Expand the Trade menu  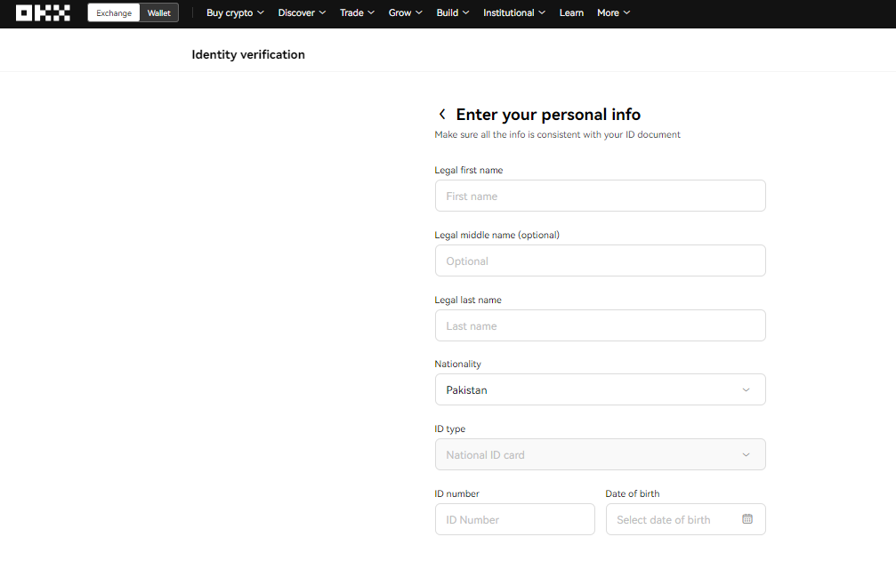[x=357, y=12]
